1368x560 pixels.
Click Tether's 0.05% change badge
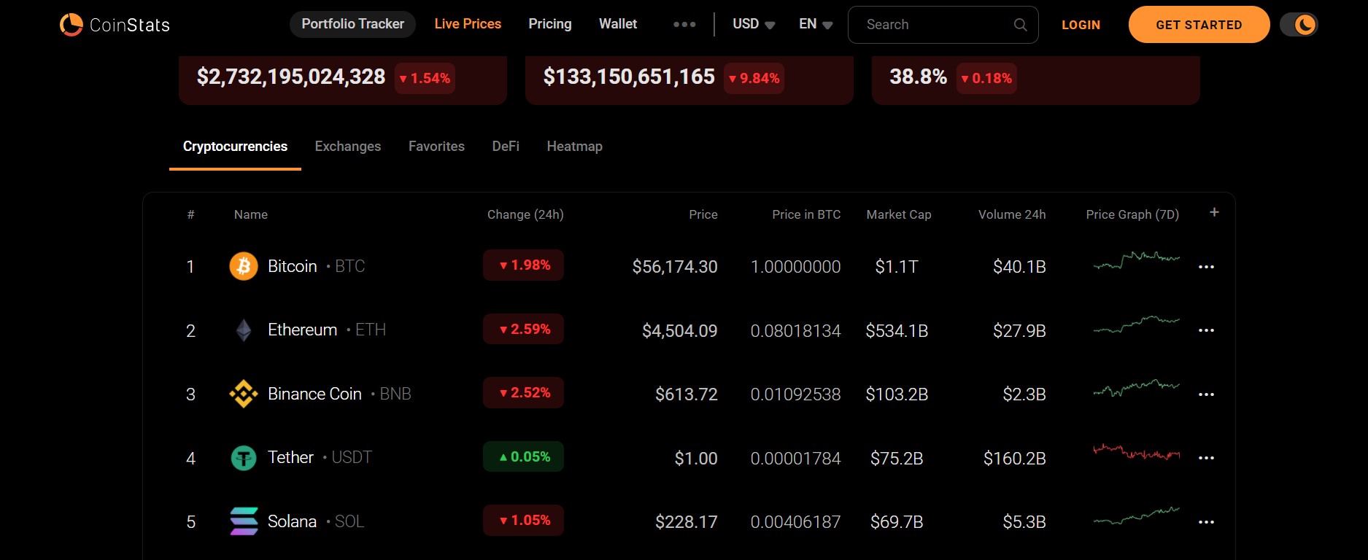pyautogui.click(x=523, y=456)
